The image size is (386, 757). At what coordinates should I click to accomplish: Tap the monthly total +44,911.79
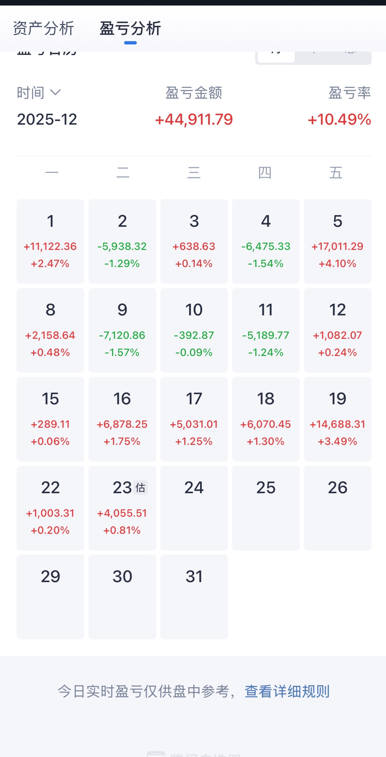point(194,120)
